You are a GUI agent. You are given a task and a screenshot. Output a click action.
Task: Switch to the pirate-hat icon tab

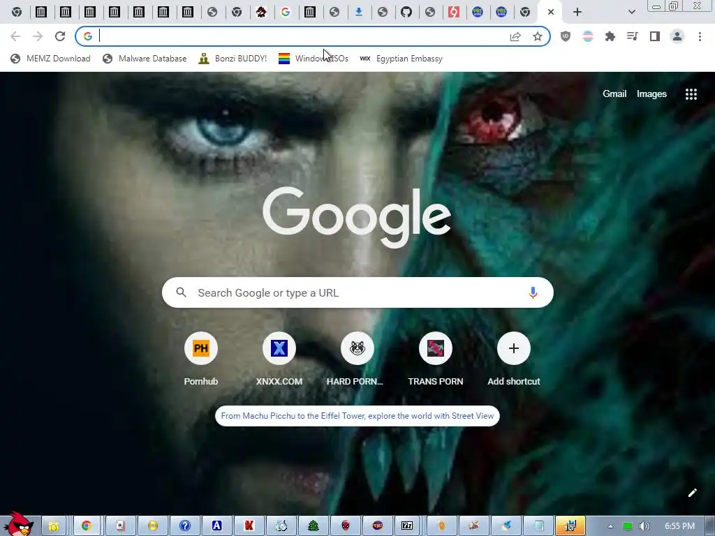[x=261, y=13]
